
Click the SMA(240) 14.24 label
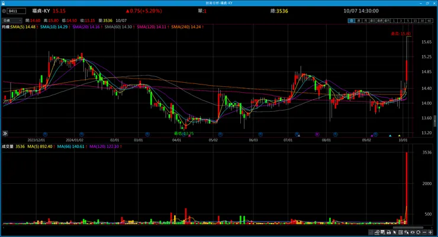point(186,27)
